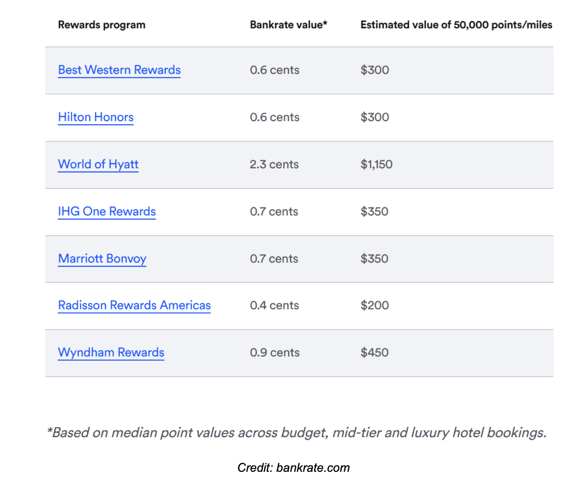Click the $1,150 estimated value cell

point(376,164)
